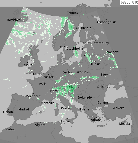The width and height of the screenshot is (138, 143).
Task: Click the Oslo city label
Action: click(x=62, y=47)
